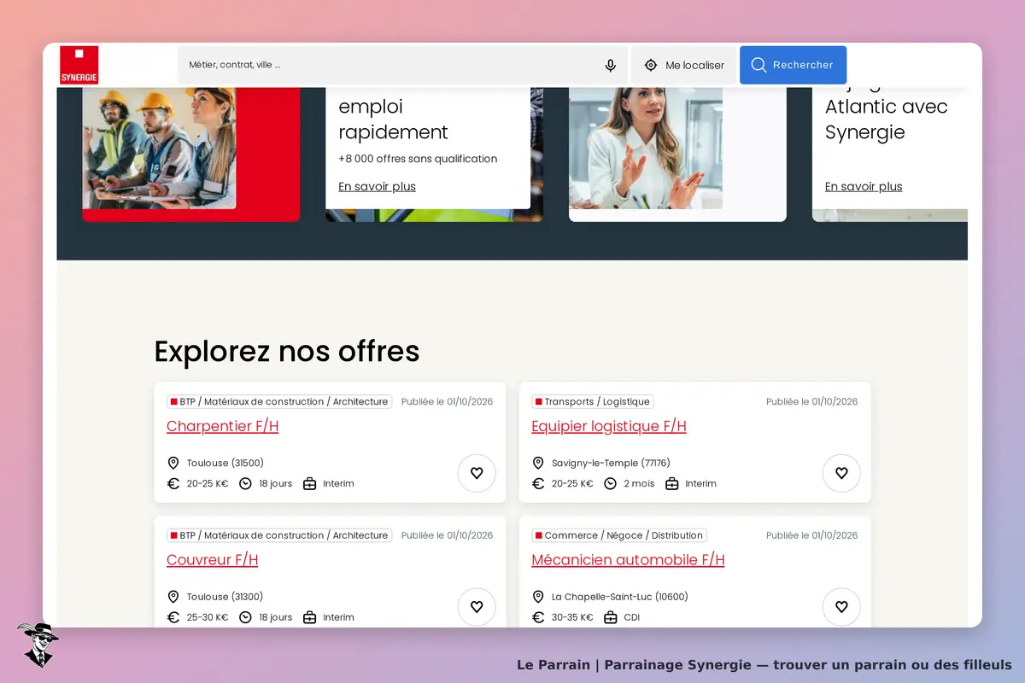
Task: Open the Charpentier F/H job offer
Action: coord(222,426)
